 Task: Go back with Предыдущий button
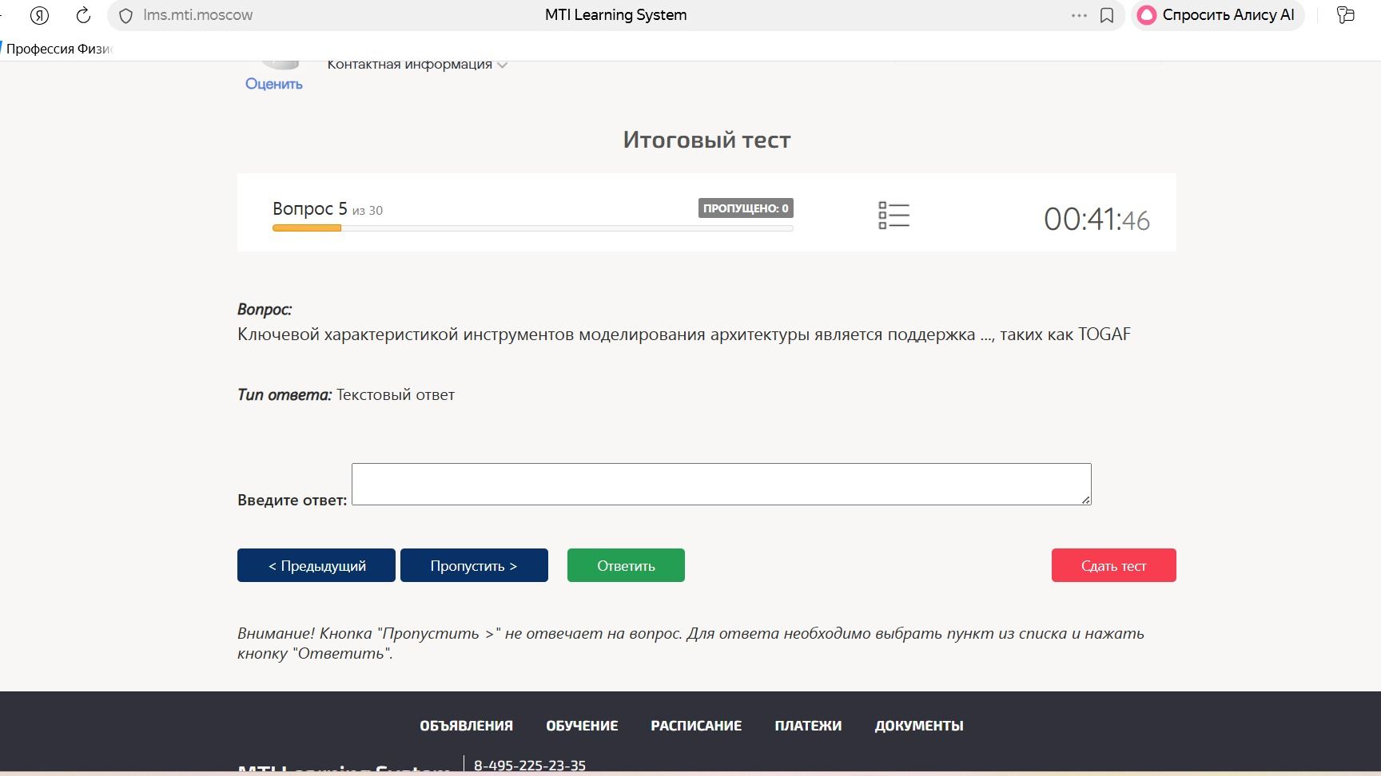[316, 565]
